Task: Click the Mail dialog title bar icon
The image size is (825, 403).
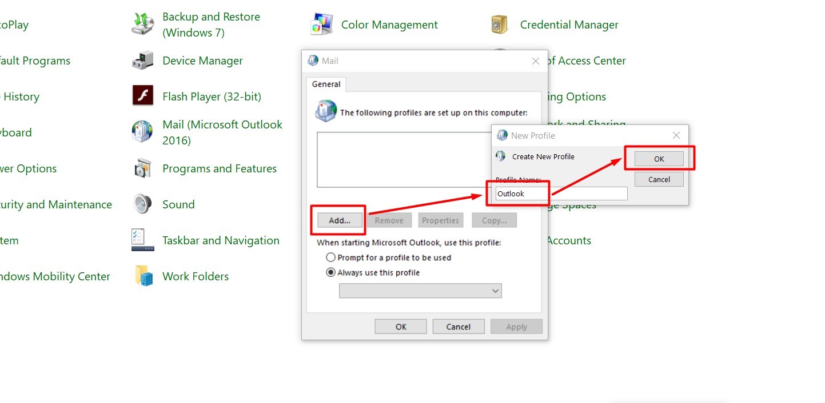Action: 313,61
